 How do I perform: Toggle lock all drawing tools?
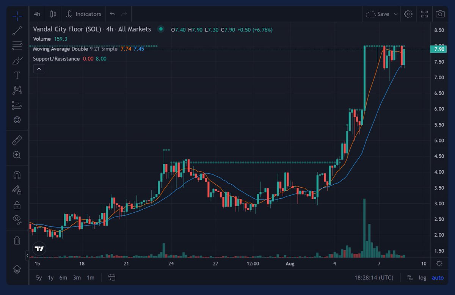tap(17, 205)
